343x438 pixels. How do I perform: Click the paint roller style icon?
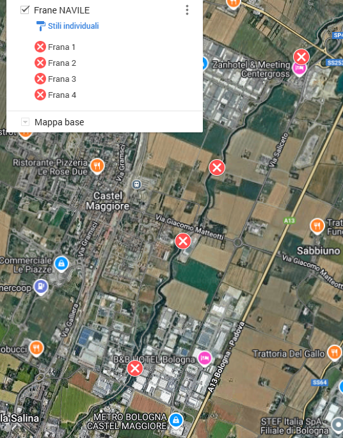41,26
